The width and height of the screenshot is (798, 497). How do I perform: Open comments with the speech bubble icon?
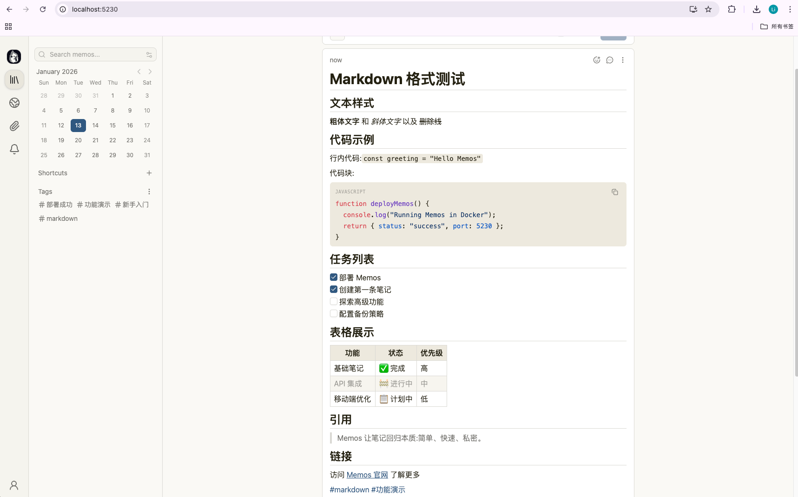coord(610,60)
